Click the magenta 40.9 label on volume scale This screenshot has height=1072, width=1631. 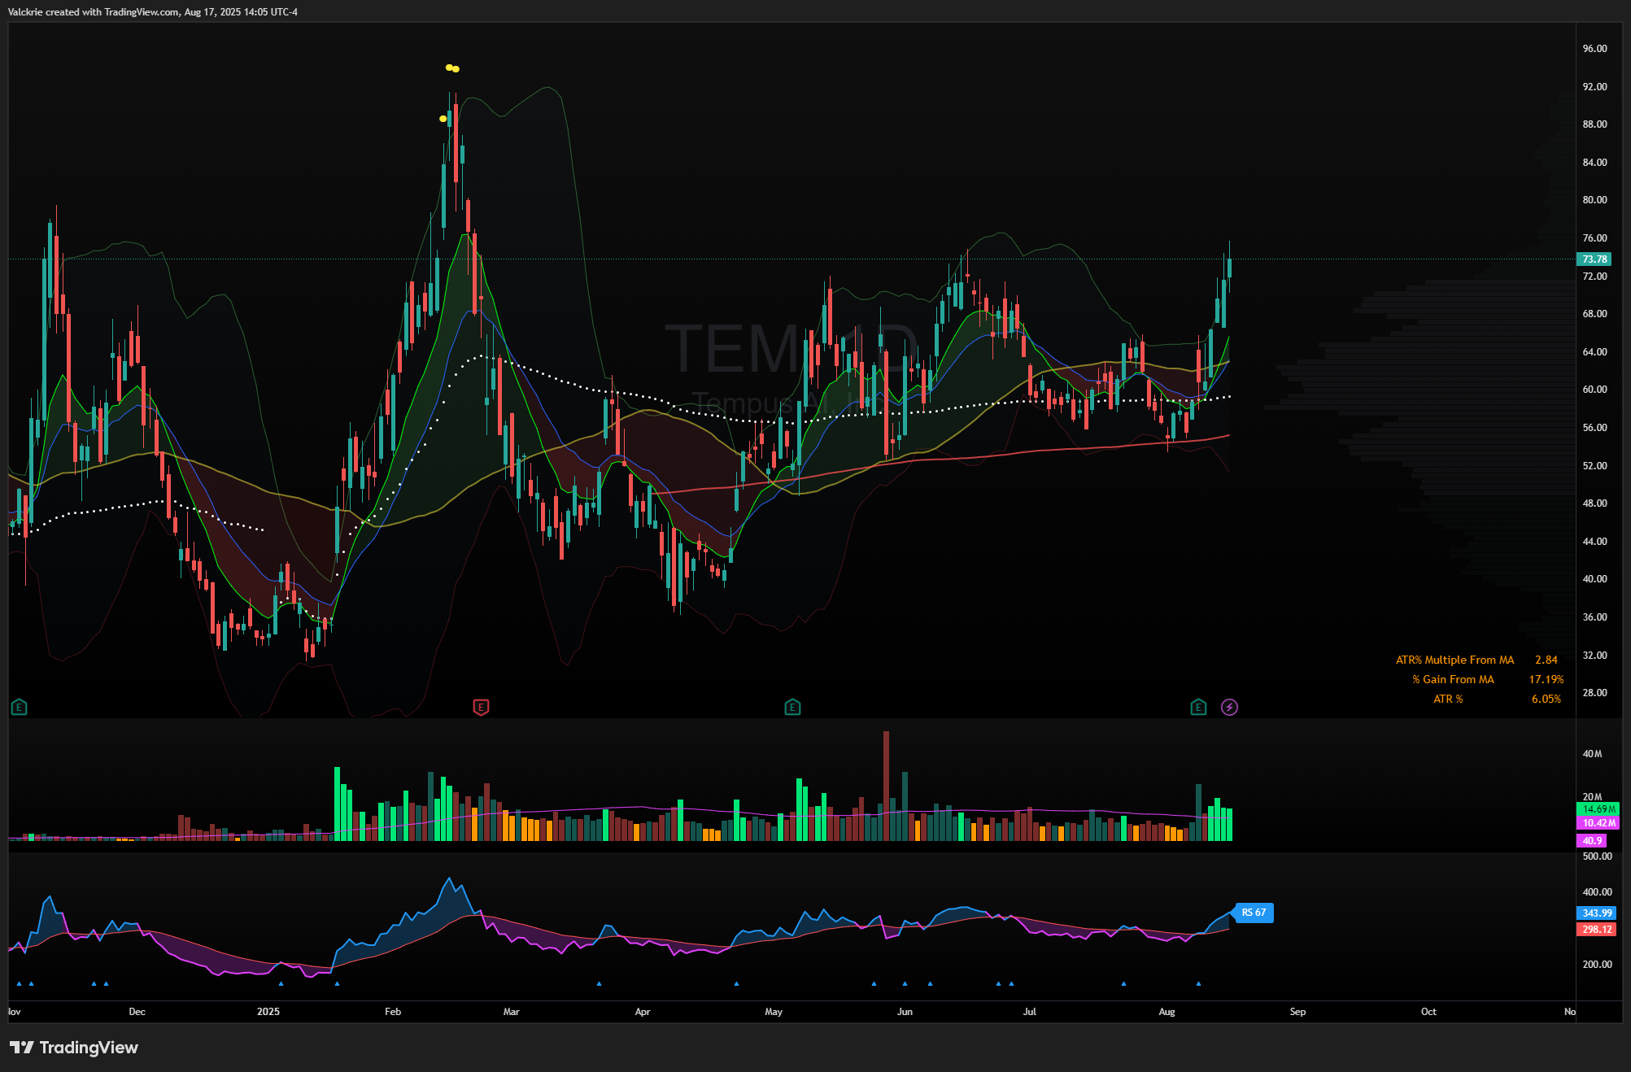pyautogui.click(x=1591, y=841)
